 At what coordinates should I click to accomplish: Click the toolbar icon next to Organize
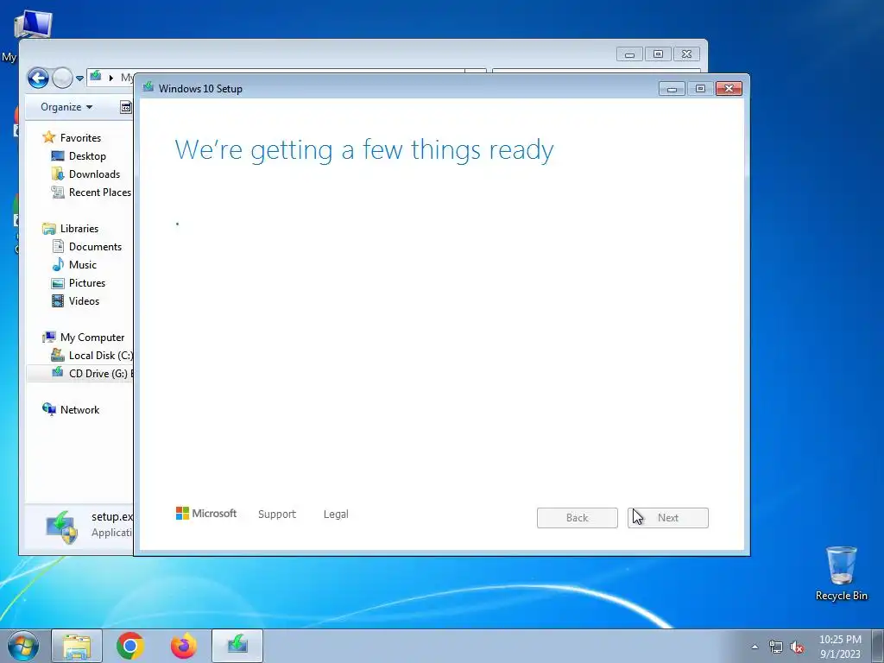[126, 107]
